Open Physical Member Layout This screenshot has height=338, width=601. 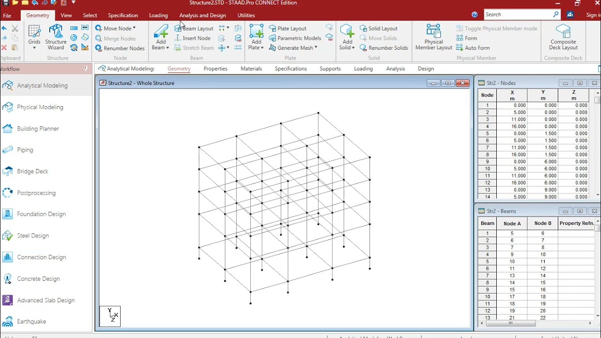point(434,38)
